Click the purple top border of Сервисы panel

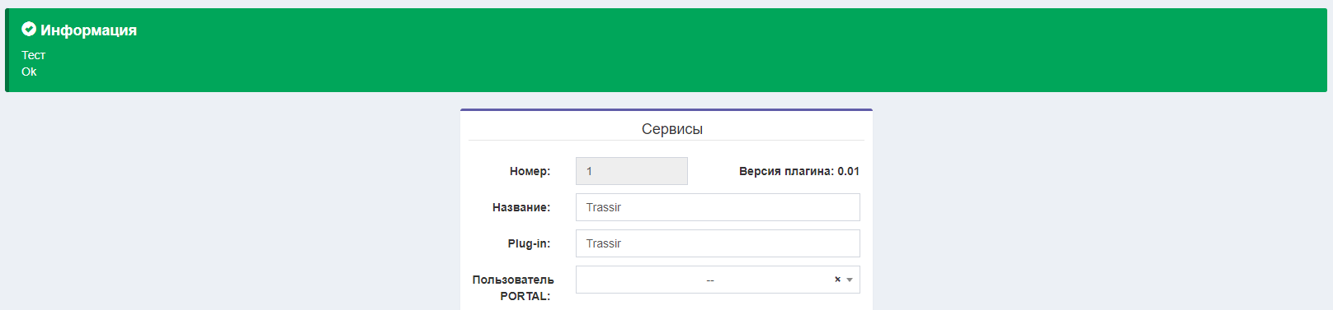click(666, 109)
